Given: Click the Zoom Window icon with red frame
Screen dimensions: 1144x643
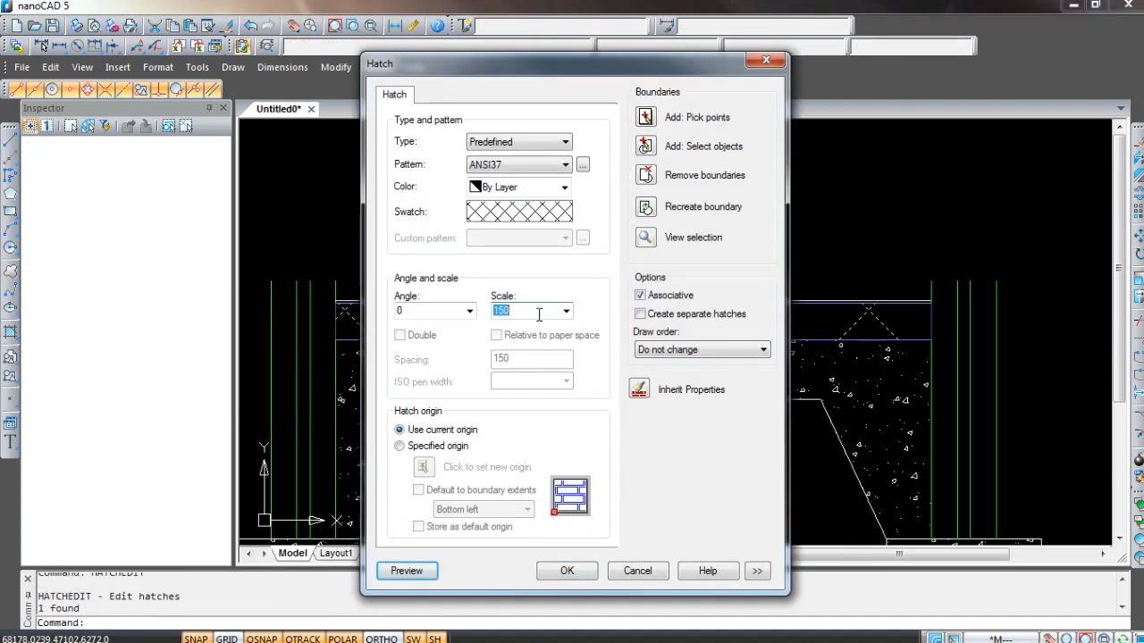Looking at the screenshot, I should click(335, 26).
